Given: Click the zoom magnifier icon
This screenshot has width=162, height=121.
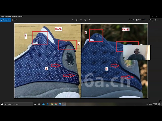Looking at the screenshot, I should tap(73, 20).
